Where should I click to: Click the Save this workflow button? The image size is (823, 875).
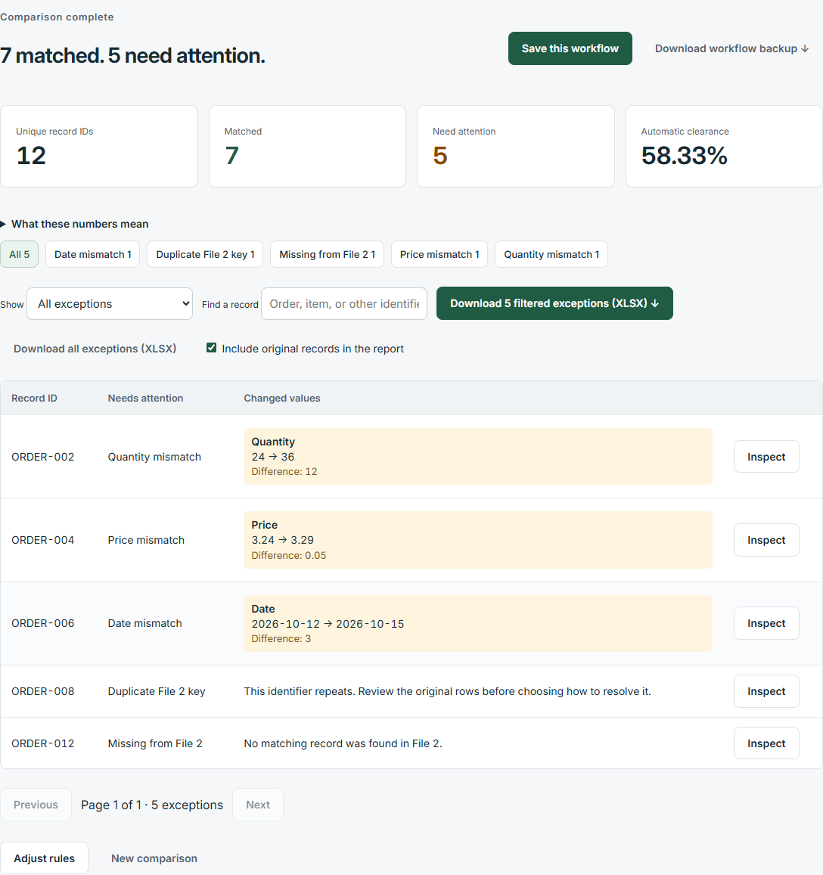pos(570,48)
